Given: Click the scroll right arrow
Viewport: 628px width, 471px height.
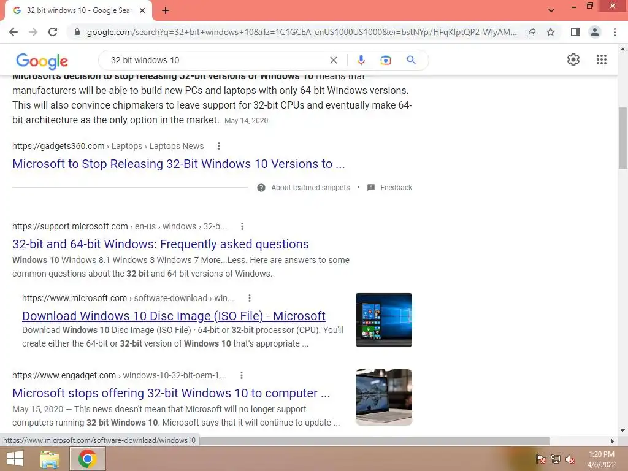Looking at the screenshot, I should (613, 441).
